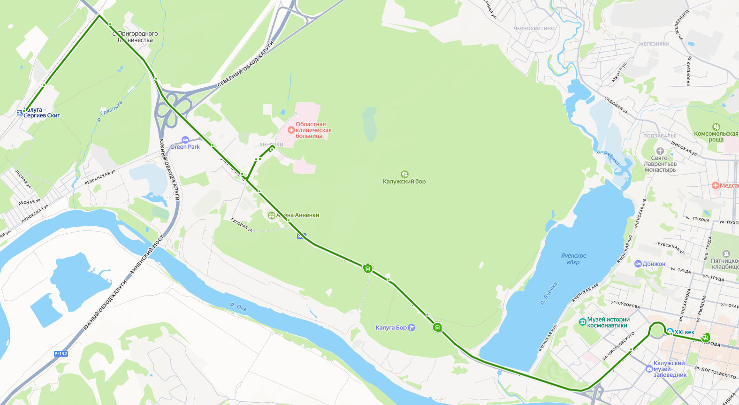Click the Медси medical center red icon

716,186
